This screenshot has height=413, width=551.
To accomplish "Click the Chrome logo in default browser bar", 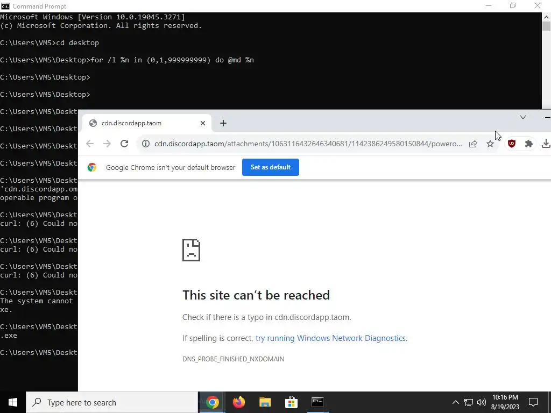I will point(92,167).
